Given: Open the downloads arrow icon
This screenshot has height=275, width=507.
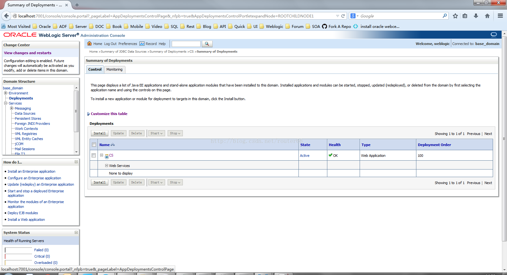Looking at the screenshot, I should (476, 16).
